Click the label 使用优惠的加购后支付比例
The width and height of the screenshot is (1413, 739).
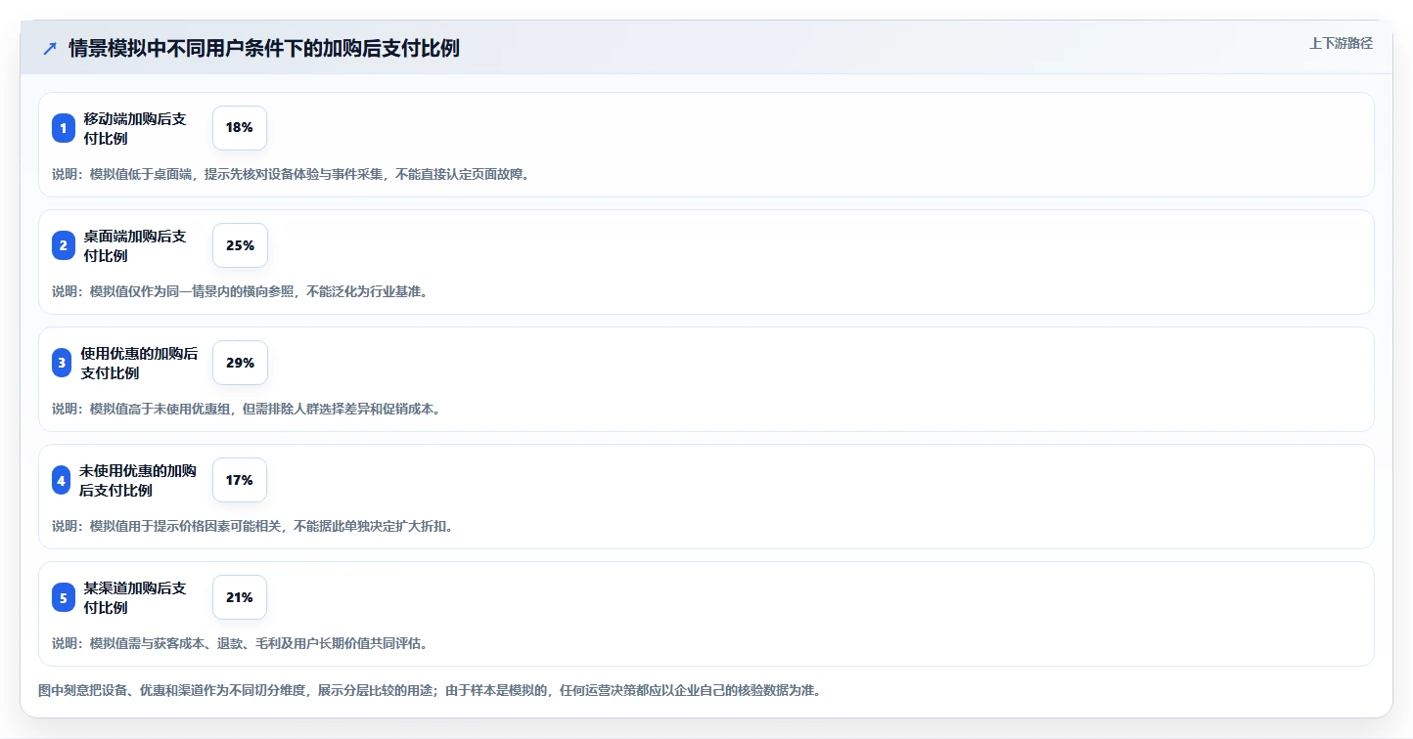pyautogui.click(x=139, y=363)
